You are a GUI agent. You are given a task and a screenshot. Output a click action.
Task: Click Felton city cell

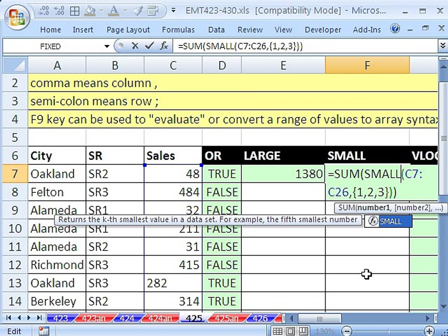click(x=57, y=192)
